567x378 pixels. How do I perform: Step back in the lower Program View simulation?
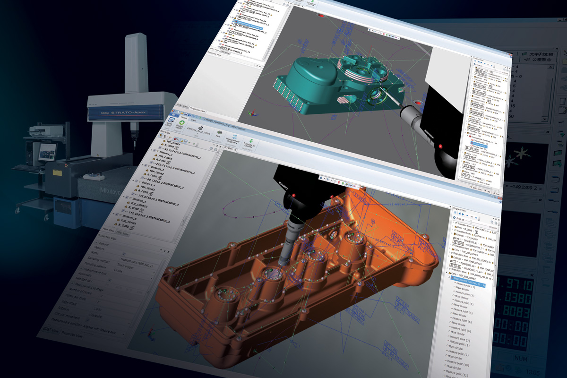pos(459,214)
